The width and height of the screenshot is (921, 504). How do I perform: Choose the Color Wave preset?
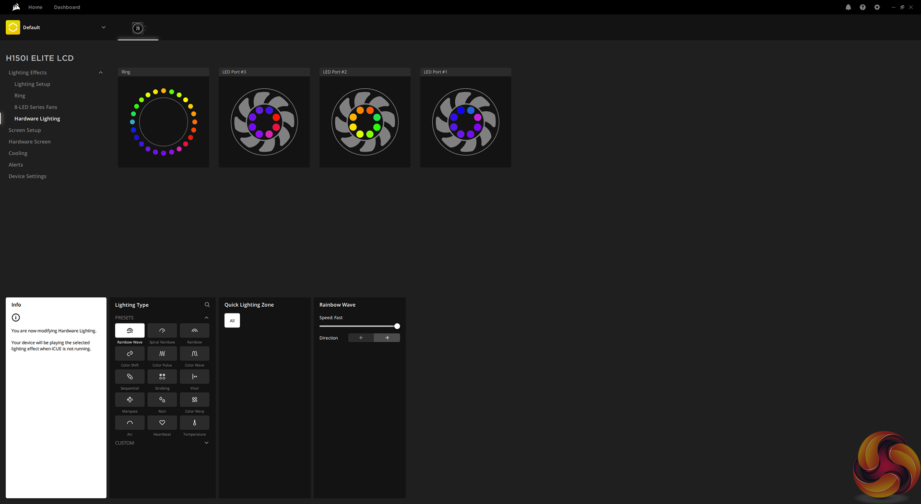(x=194, y=354)
